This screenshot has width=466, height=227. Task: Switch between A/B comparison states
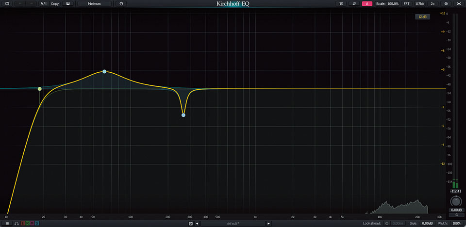44,4
